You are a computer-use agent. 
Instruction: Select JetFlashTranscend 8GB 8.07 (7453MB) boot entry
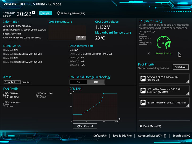point(164,103)
